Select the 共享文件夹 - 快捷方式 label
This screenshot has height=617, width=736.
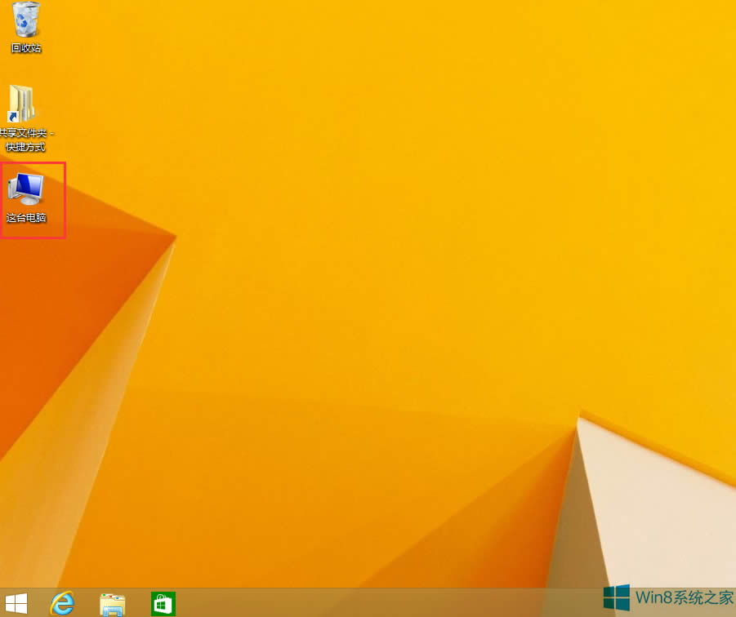(25, 139)
